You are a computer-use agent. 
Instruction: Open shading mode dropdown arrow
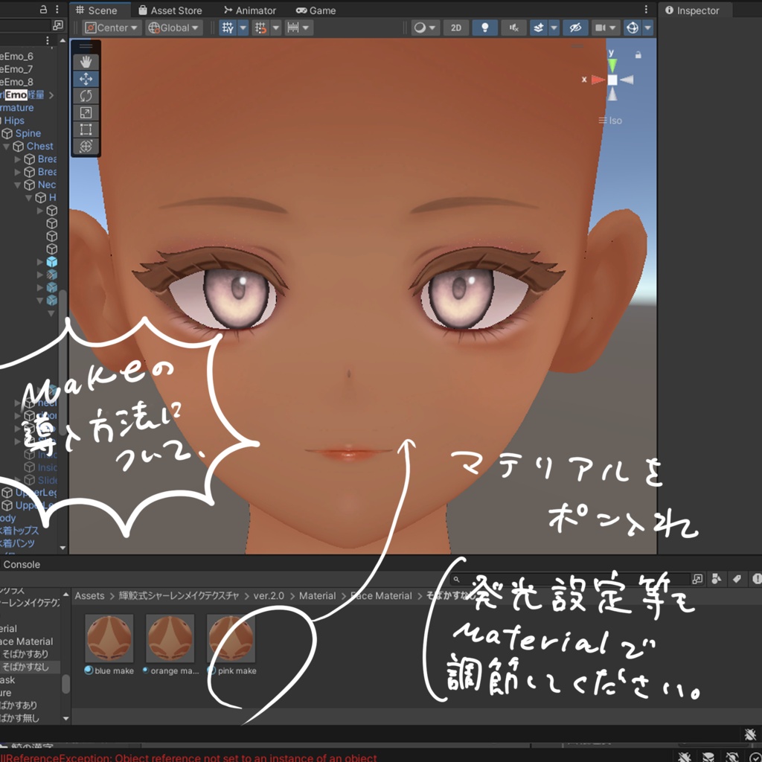click(x=432, y=28)
